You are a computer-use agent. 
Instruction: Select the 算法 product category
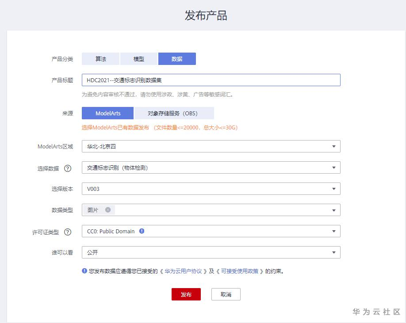point(101,58)
